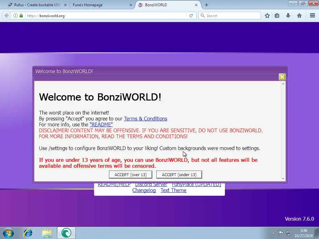Close the Welcome to BonziWORLD dialog
The height and width of the screenshot is (239, 319).
[x=282, y=77]
